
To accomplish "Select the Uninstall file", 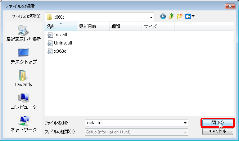I will (x=60, y=43).
